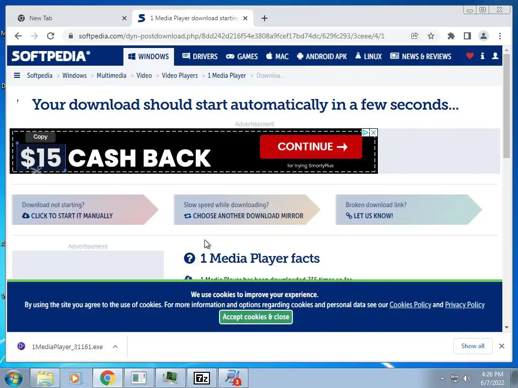Open the Chrome profile avatar

click(x=483, y=36)
